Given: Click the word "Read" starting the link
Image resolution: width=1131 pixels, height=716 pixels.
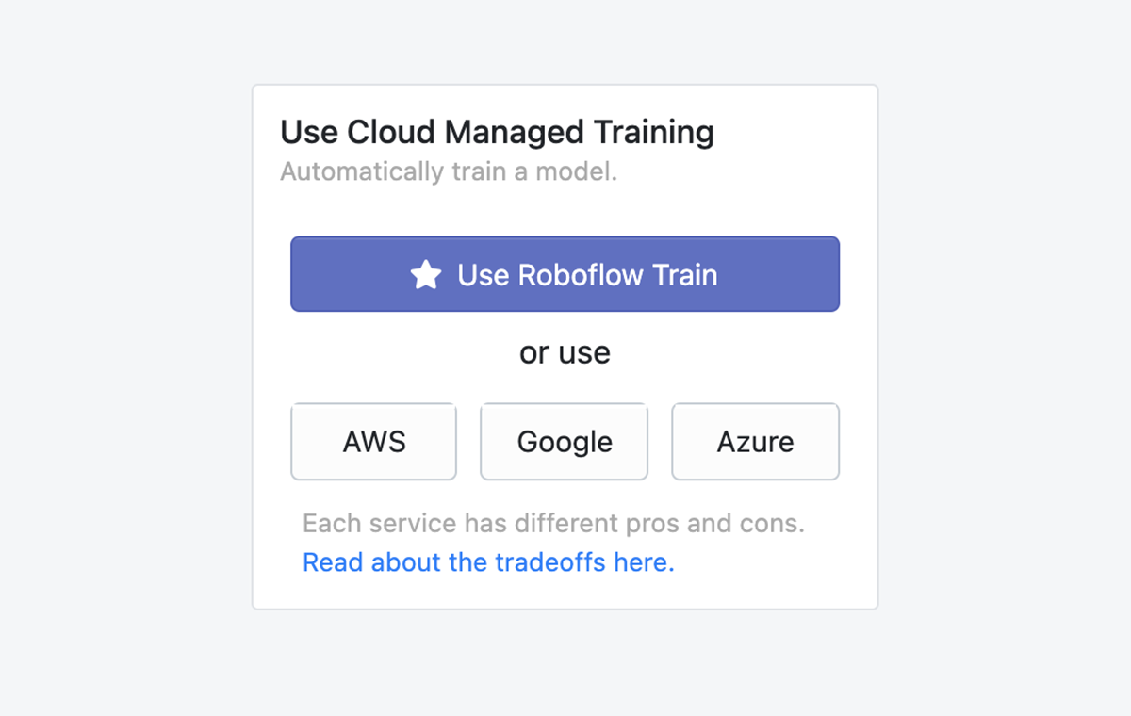Looking at the screenshot, I should (x=334, y=562).
